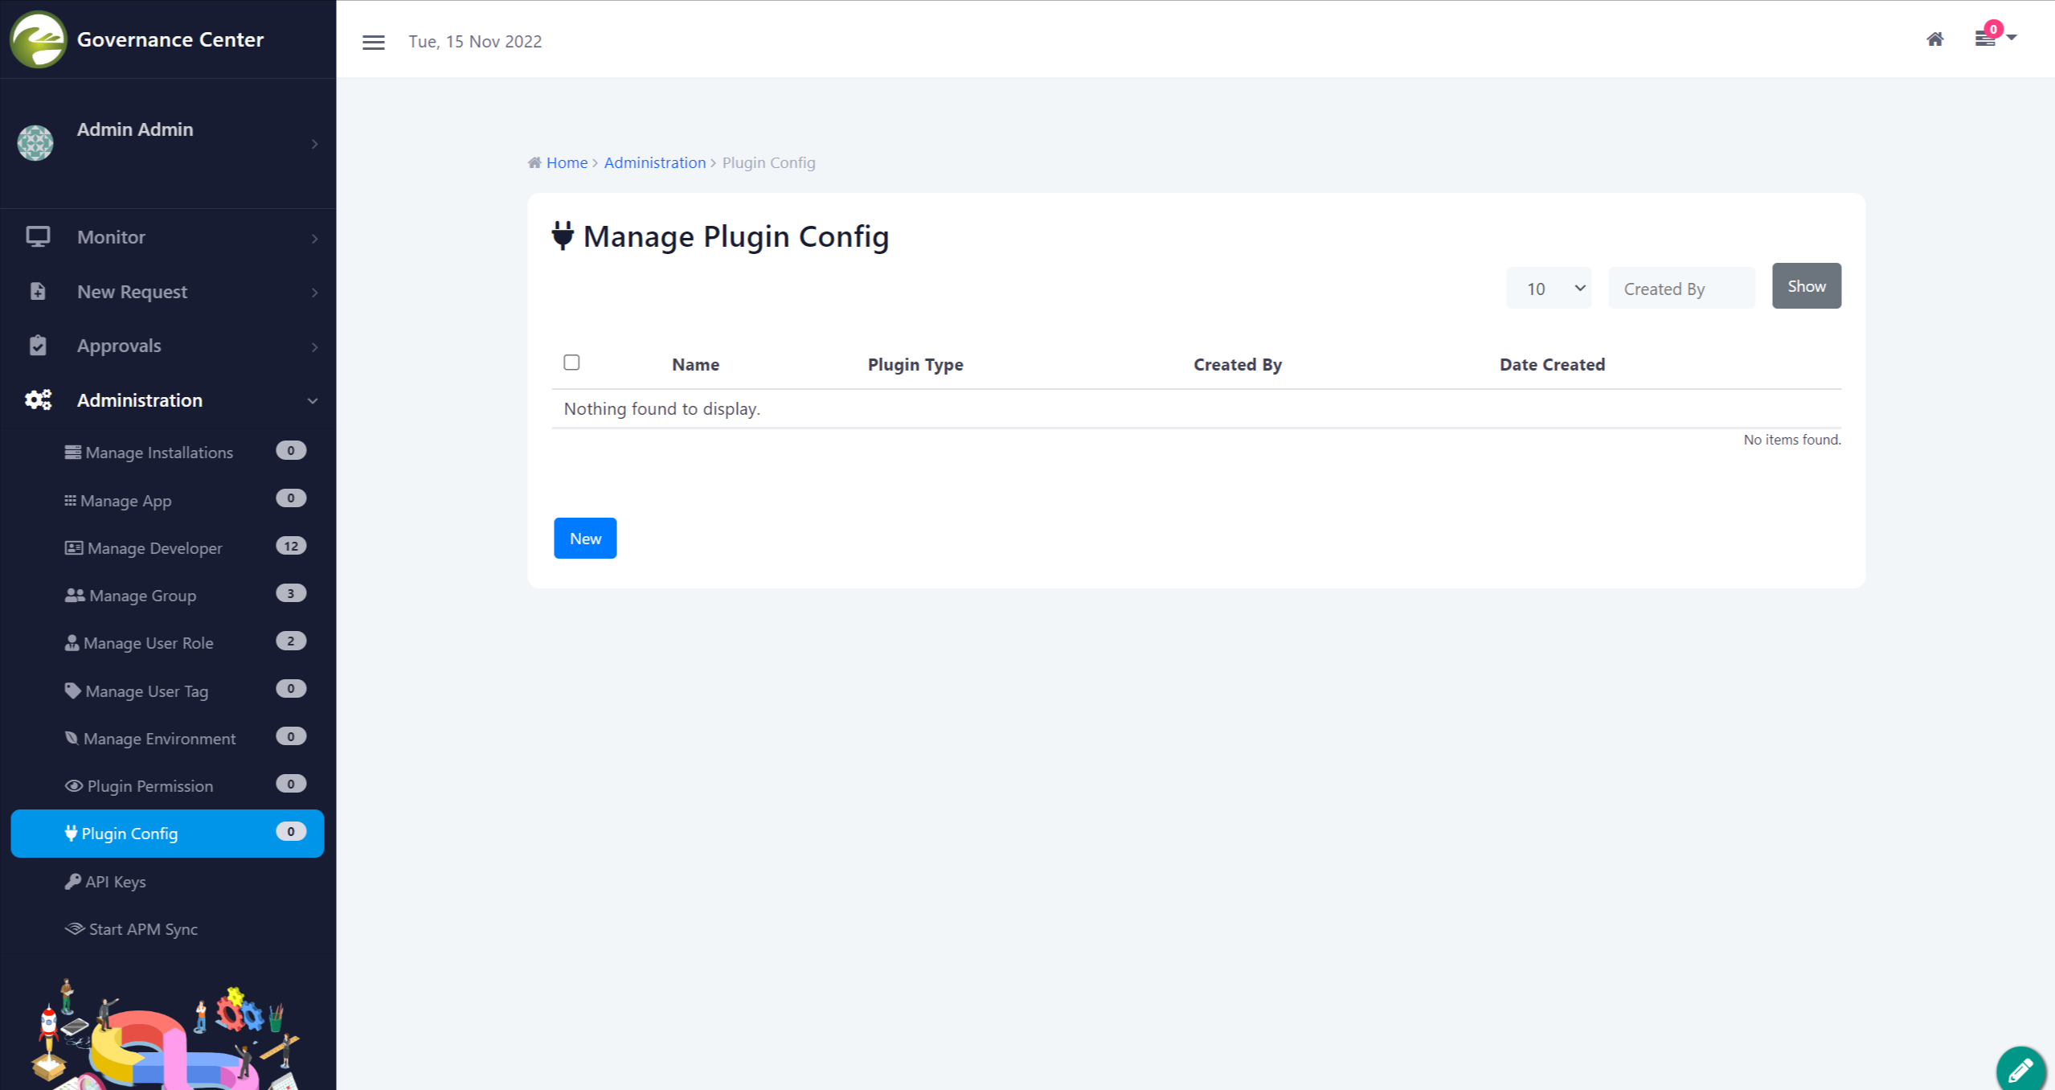Image resolution: width=2055 pixels, height=1090 pixels.
Task: Open the page size 10 dropdown
Action: click(1548, 289)
